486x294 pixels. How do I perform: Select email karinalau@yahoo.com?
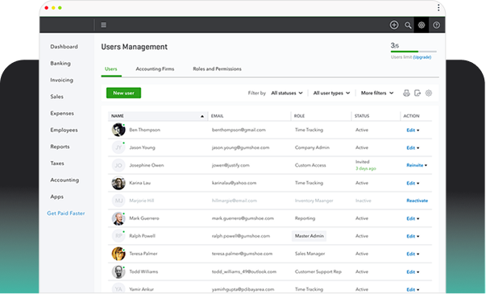(234, 183)
